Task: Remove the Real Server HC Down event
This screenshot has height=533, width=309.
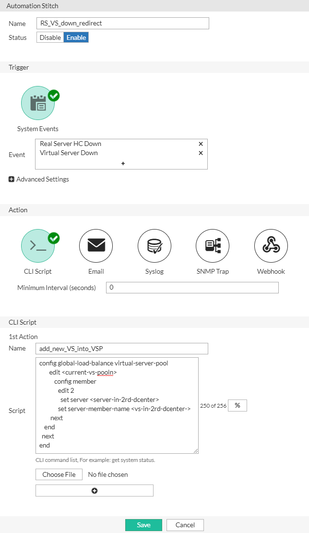Action: 201,144
